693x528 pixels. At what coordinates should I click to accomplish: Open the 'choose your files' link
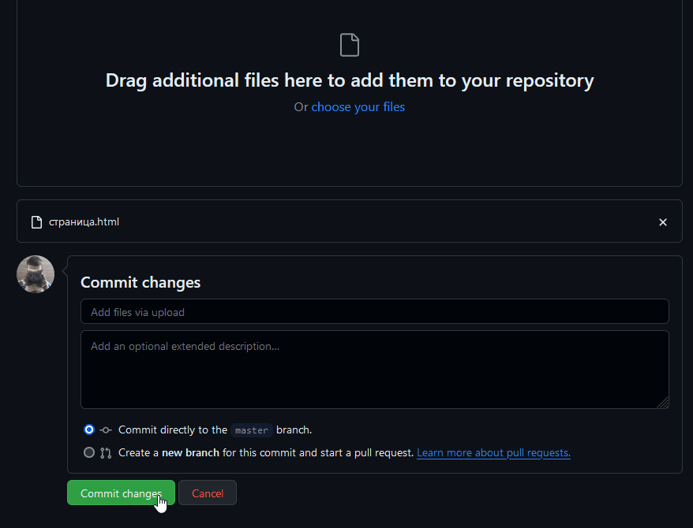click(x=358, y=107)
